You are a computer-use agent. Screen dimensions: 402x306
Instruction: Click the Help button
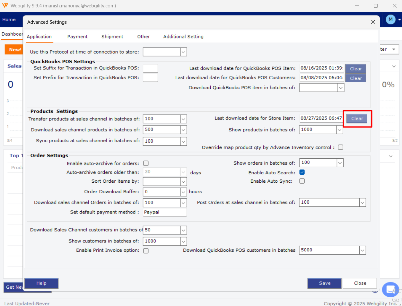(41, 283)
